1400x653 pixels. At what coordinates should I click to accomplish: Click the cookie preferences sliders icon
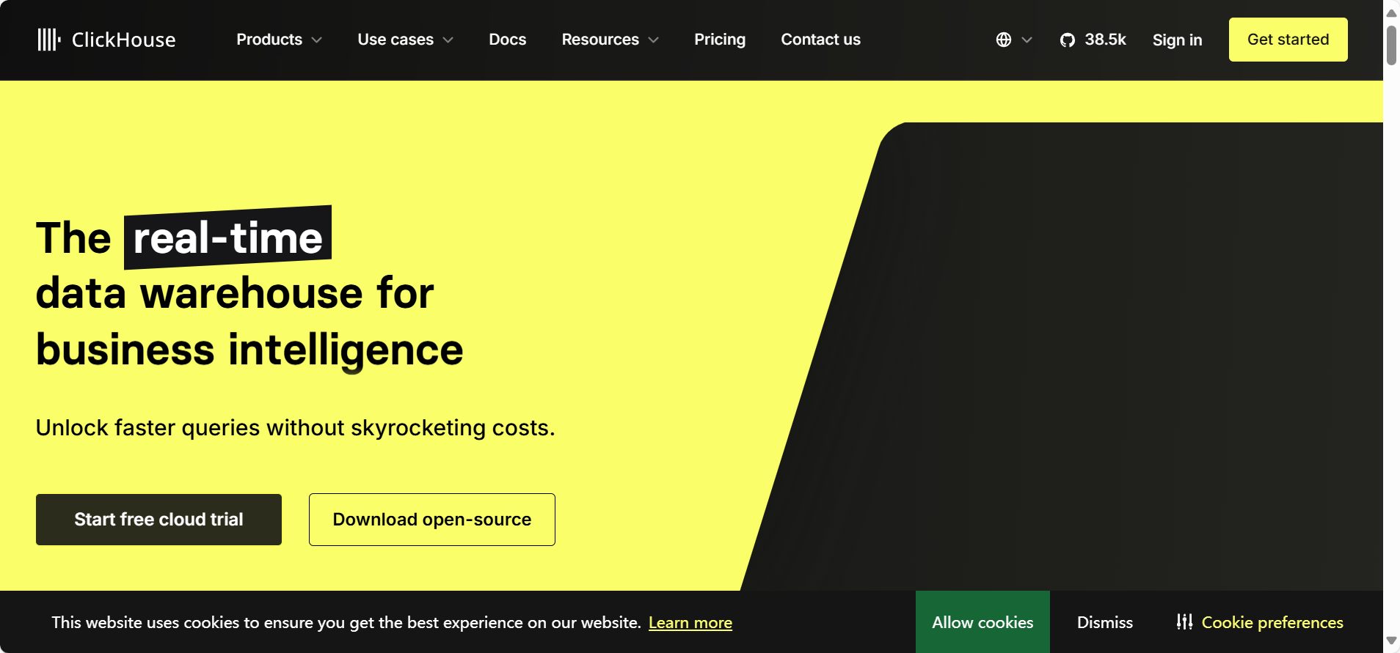pos(1184,621)
